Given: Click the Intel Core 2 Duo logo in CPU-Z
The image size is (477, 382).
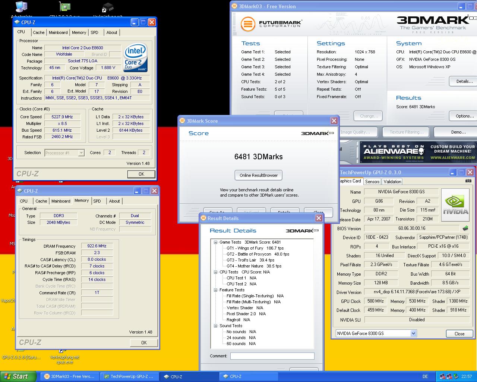Looking at the screenshot, I should click(x=136, y=58).
